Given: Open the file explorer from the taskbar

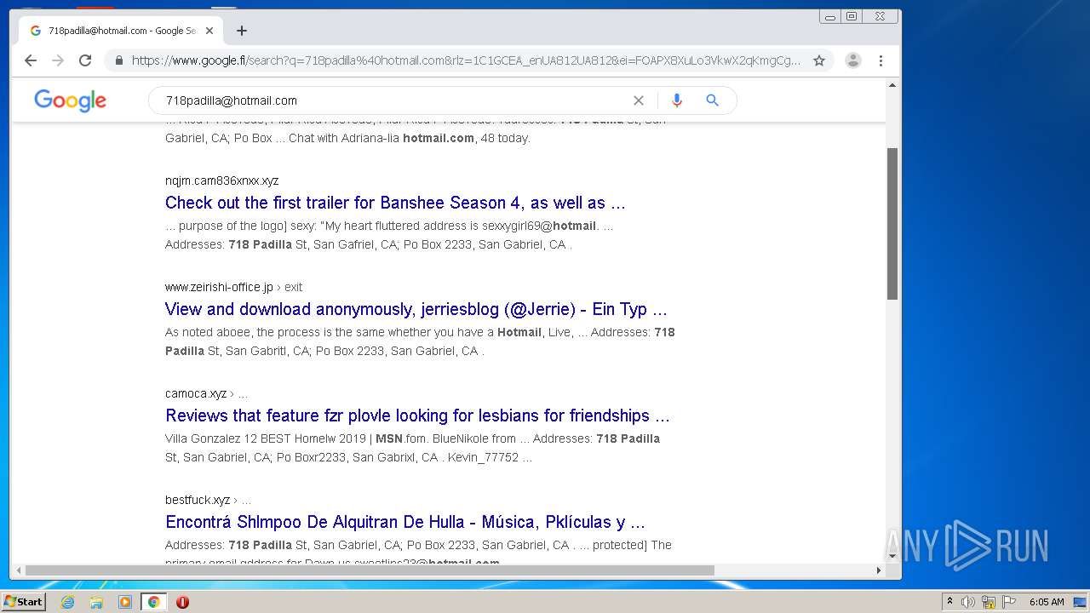Looking at the screenshot, I should [96, 602].
